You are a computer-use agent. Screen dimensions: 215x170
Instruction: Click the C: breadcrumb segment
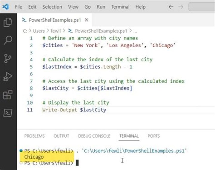[25, 31]
